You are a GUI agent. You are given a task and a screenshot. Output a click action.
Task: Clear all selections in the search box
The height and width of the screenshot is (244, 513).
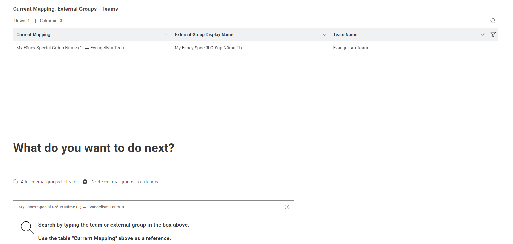[287, 207]
